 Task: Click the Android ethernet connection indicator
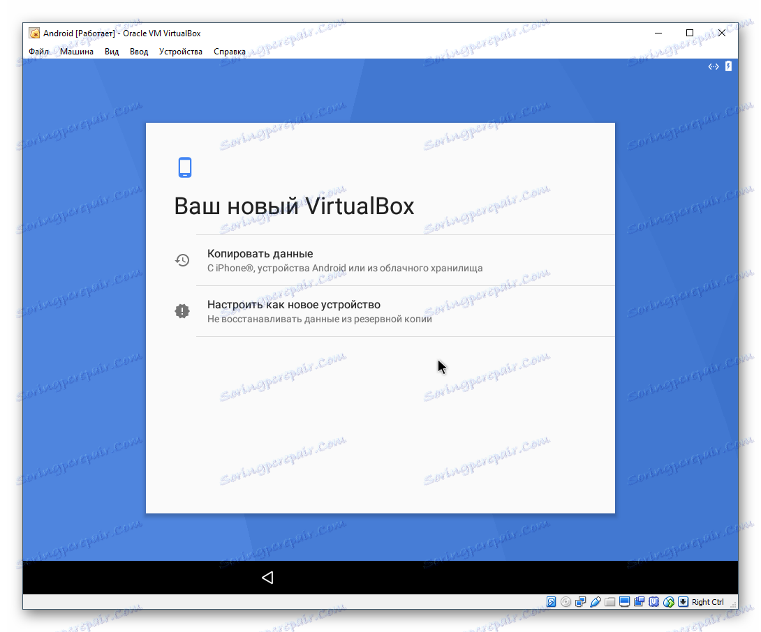coord(714,66)
